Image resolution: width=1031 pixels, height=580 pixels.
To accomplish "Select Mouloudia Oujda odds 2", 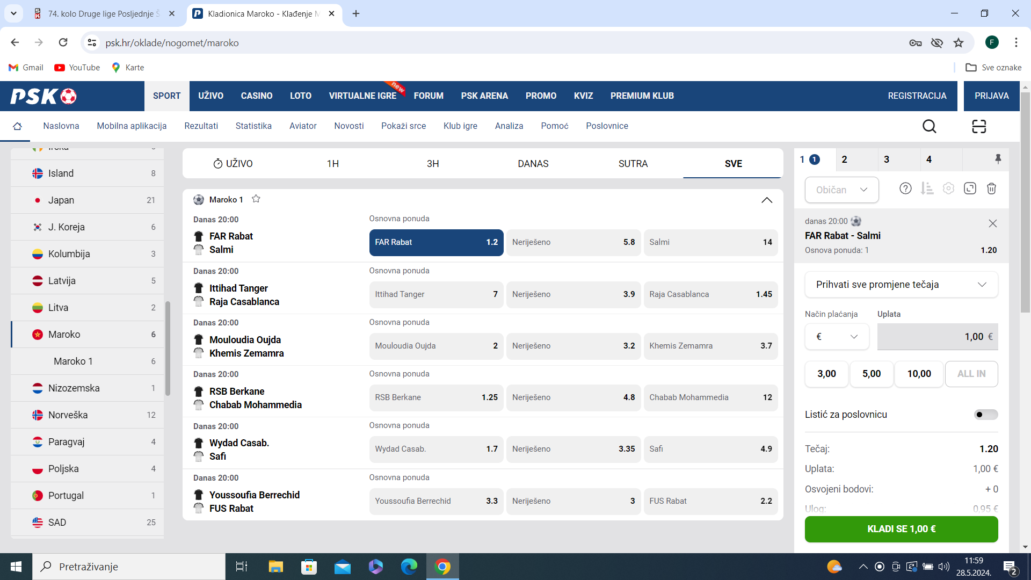I will click(x=436, y=346).
